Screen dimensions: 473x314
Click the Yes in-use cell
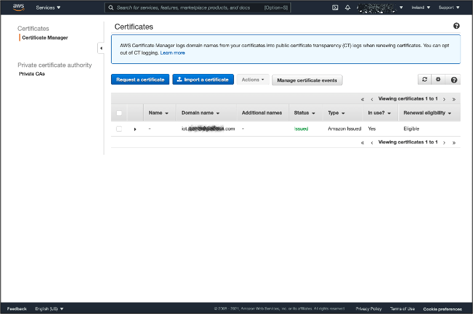point(371,128)
